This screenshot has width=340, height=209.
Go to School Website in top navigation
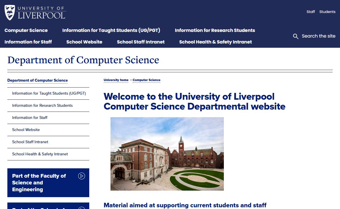click(84, 42)
